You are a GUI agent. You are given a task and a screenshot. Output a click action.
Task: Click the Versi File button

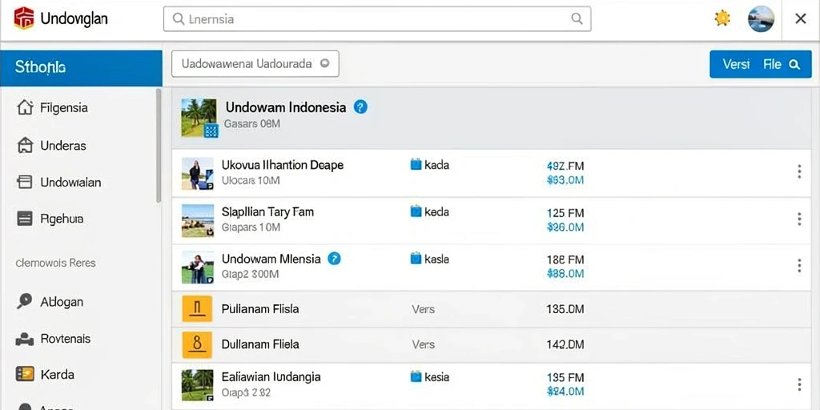(761, 64)
